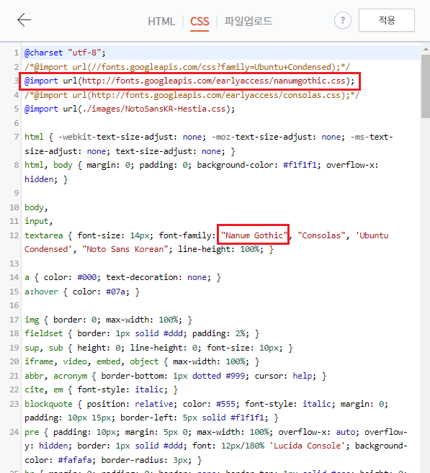Click line number 13 in the gutter

point(14,263)
